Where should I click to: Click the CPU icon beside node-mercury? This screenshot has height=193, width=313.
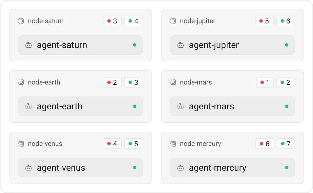(x=174, y=144)
